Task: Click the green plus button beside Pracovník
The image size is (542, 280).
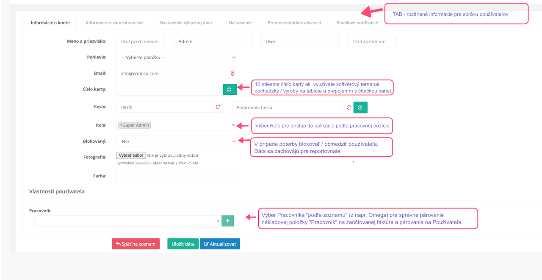Action: point(228,221)
